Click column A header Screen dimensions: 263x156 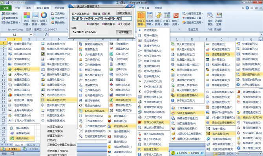pyautogui.click(x=14, y=39)
